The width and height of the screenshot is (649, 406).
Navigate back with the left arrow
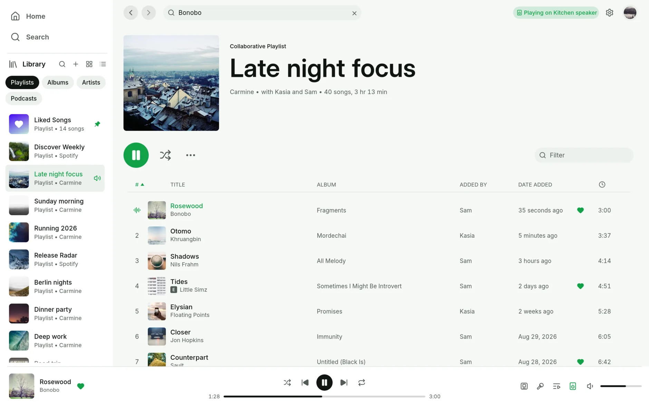point(131,13)
